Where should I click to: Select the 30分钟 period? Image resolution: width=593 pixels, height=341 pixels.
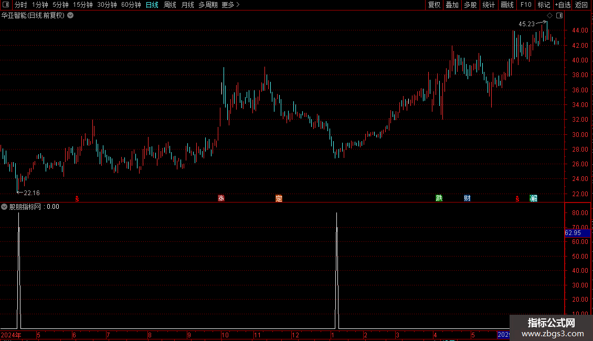coord(107,5)
